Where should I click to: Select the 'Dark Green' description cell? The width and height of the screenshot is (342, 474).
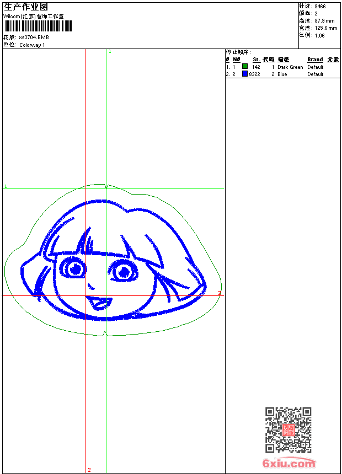click(290, 67)
